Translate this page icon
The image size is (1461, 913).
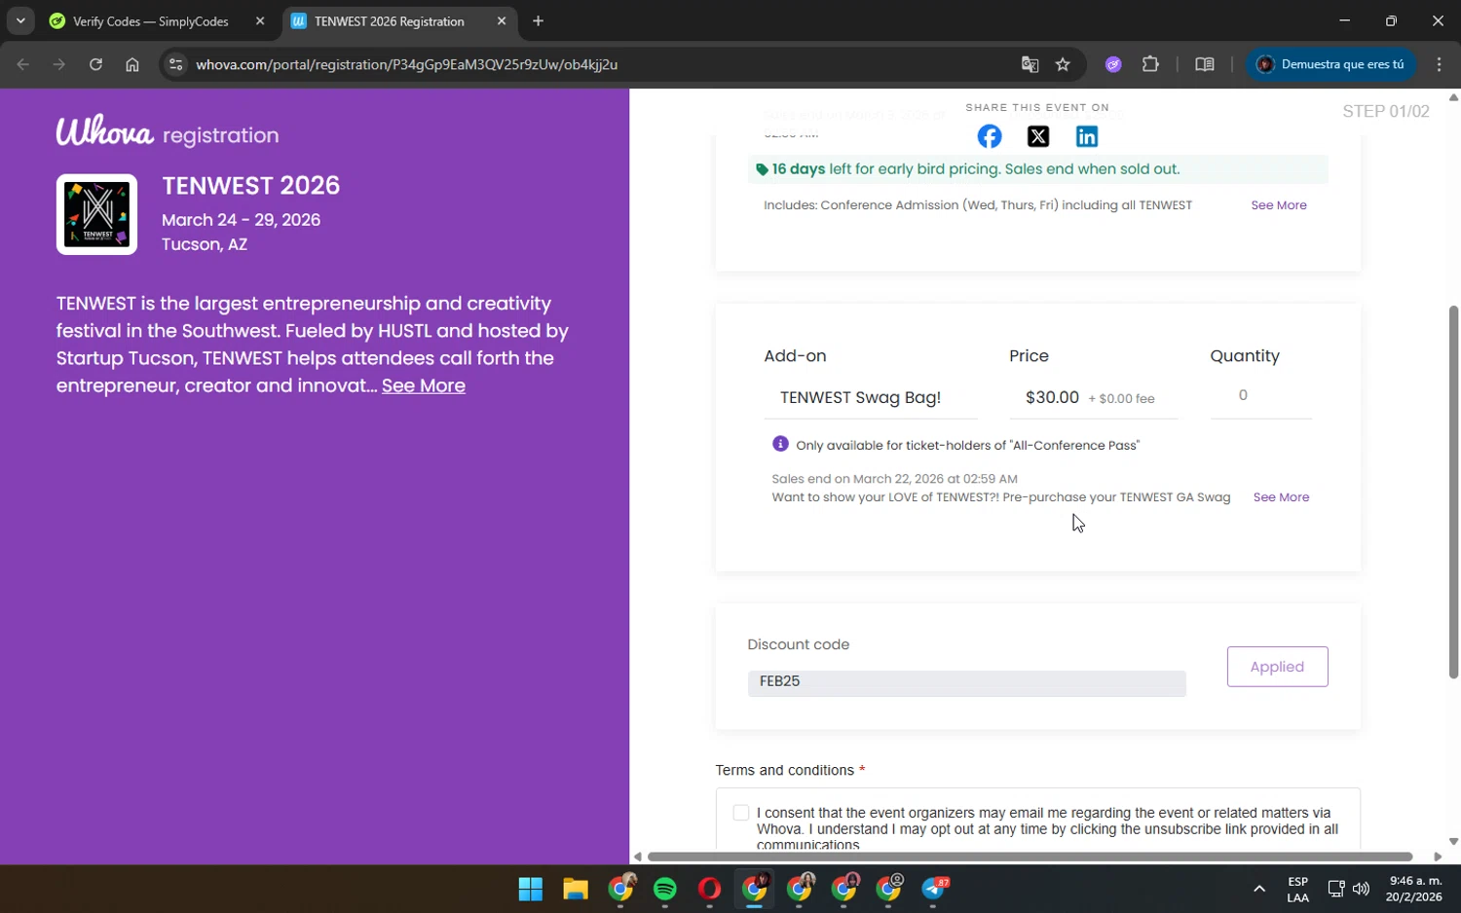1030,64
